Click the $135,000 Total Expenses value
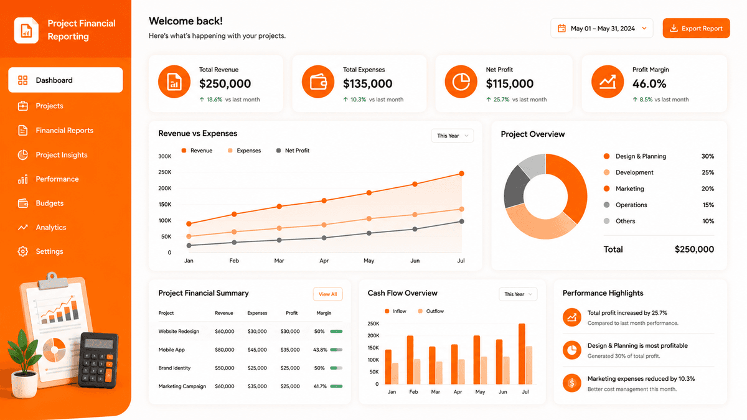747x420 pixels. [x=367, y=83]
